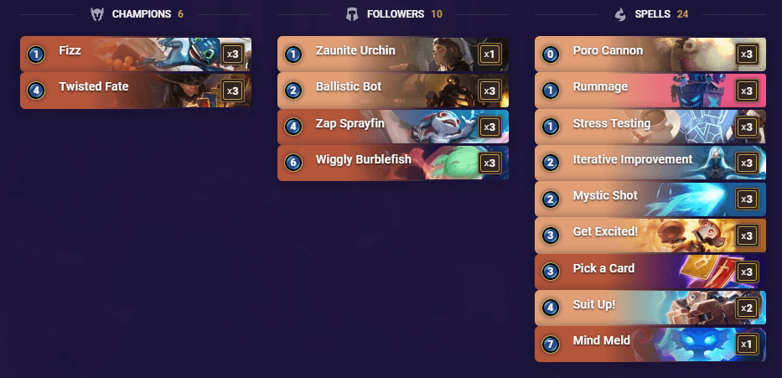
Task: Open the Twisted Fate champion card
Action: [x=136, y=91]
